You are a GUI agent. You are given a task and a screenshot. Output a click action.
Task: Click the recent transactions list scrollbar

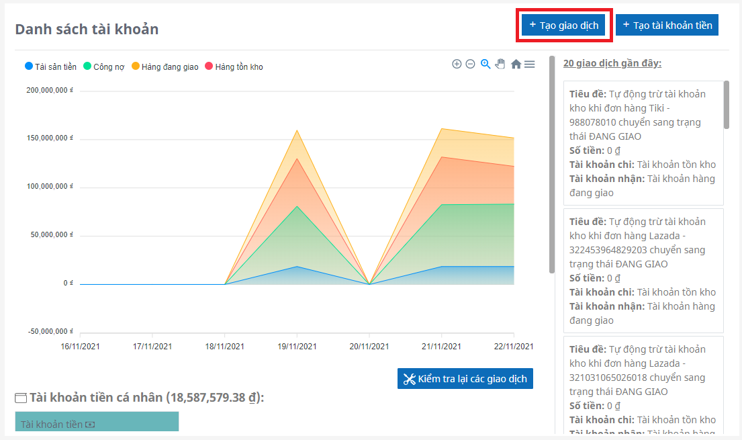pyautogui.click(x=726, y=104)
